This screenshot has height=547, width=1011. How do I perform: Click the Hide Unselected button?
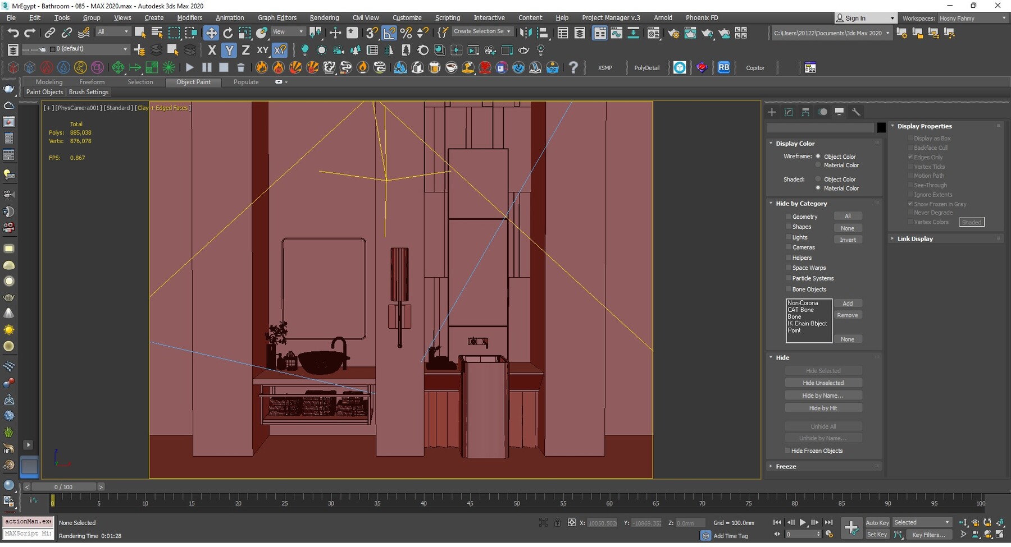pos(823,383)
